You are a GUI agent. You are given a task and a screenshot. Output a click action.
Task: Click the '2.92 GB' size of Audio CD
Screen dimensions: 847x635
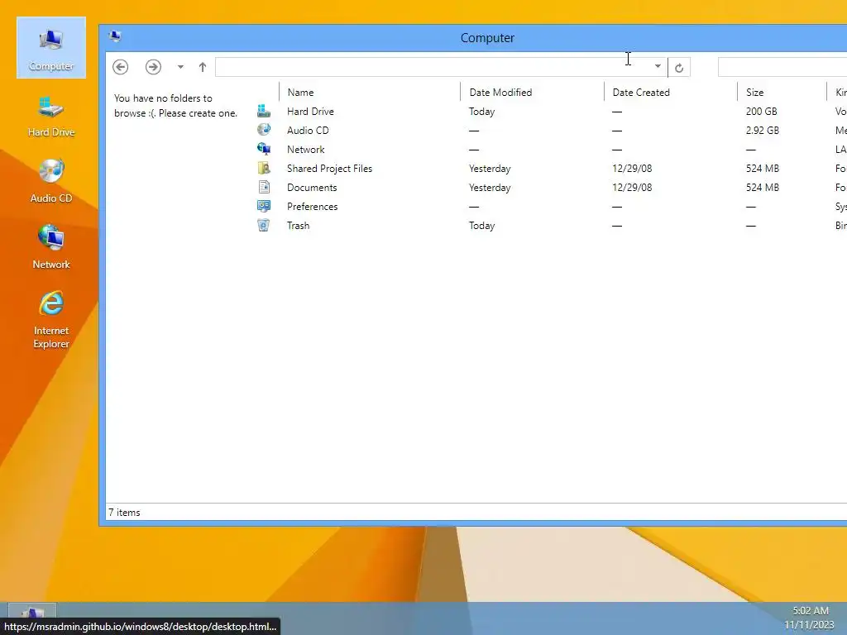pyautogui.click(x=762, y=130)
